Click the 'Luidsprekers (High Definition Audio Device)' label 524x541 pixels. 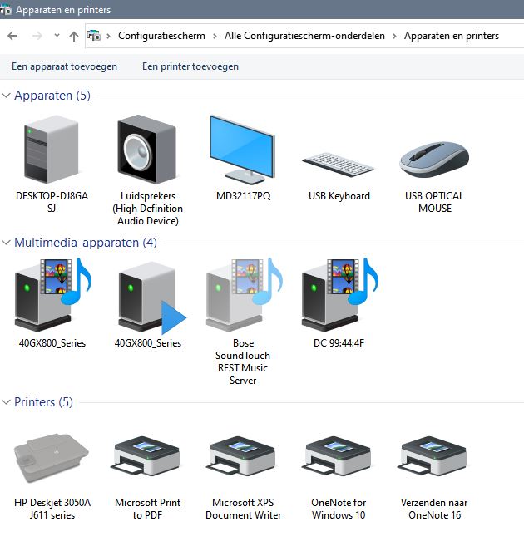(x=147, y=209)
